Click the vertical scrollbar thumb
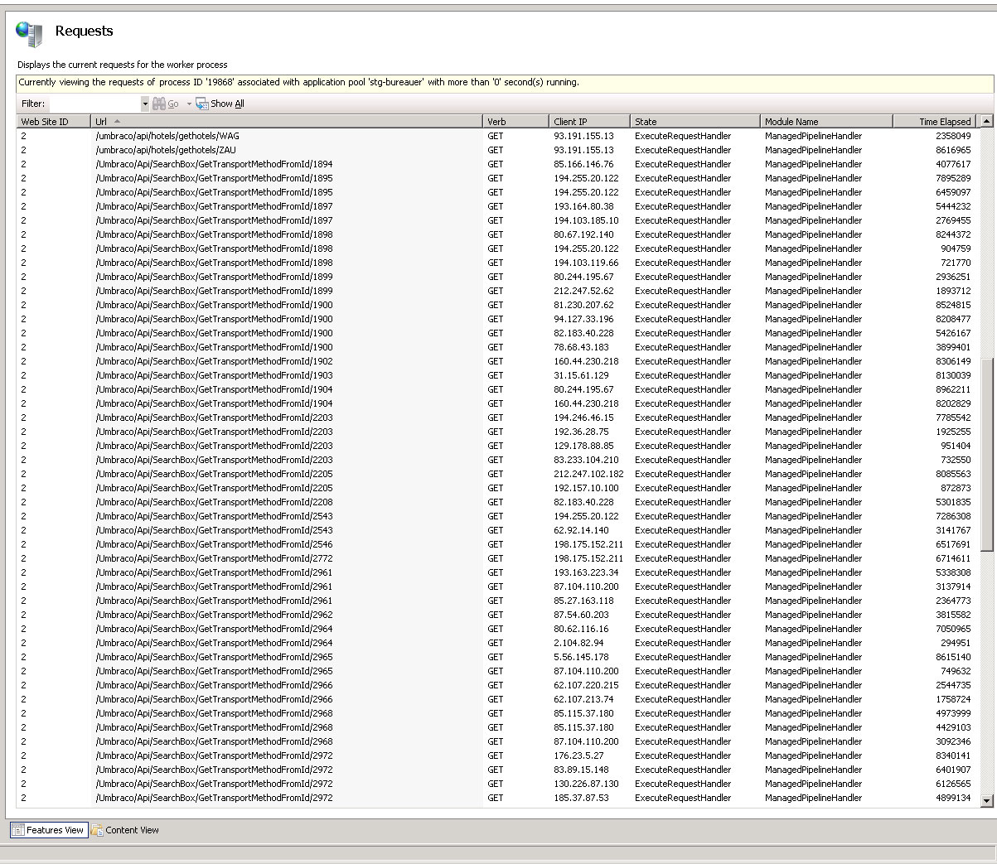 986,454
